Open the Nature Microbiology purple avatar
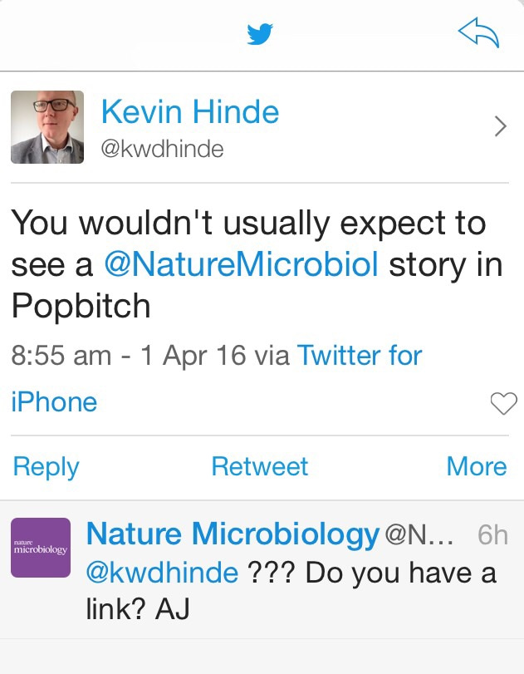Screen dimensions: 524x674 (x=41, y=548)
